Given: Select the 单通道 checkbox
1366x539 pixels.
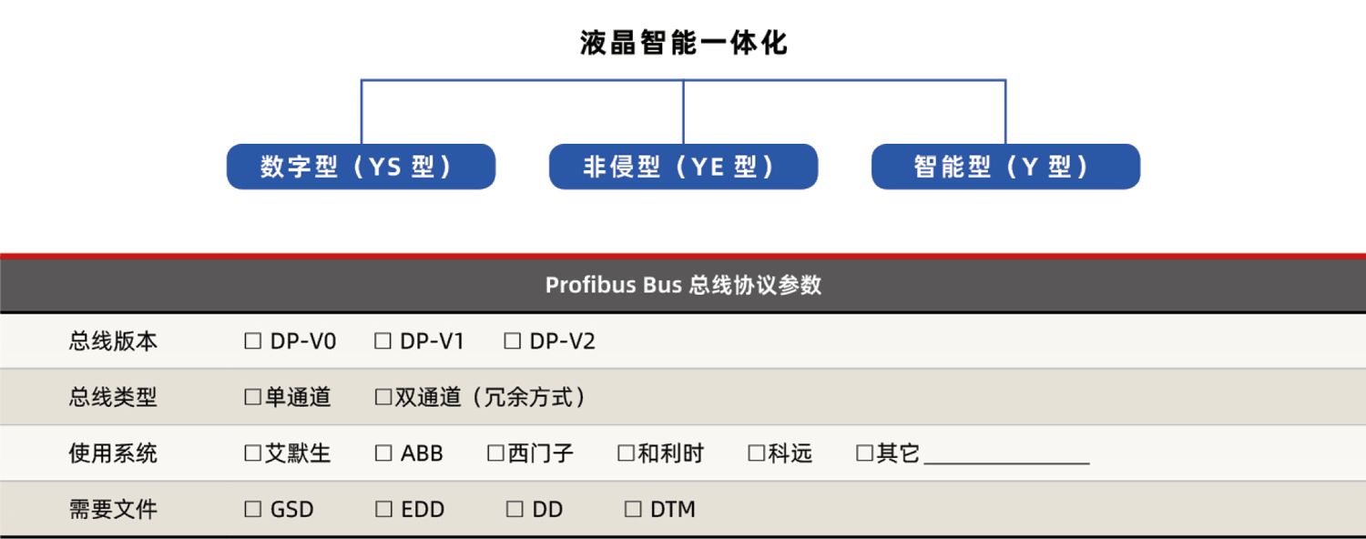Looking at the screenshot, I should pos(253,397).
